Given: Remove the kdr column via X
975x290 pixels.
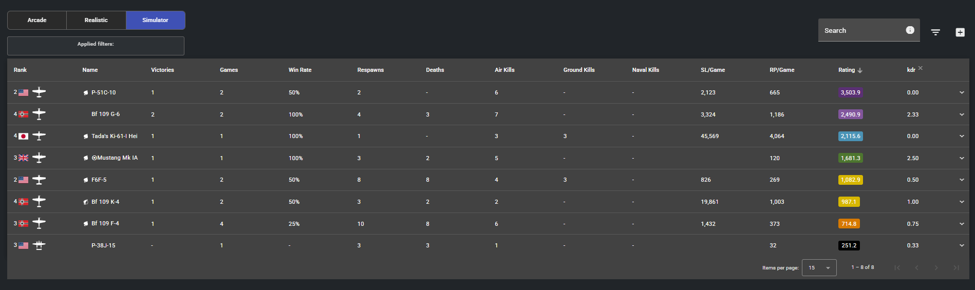Looking at the screenshot, I should [x=921, y=68].
